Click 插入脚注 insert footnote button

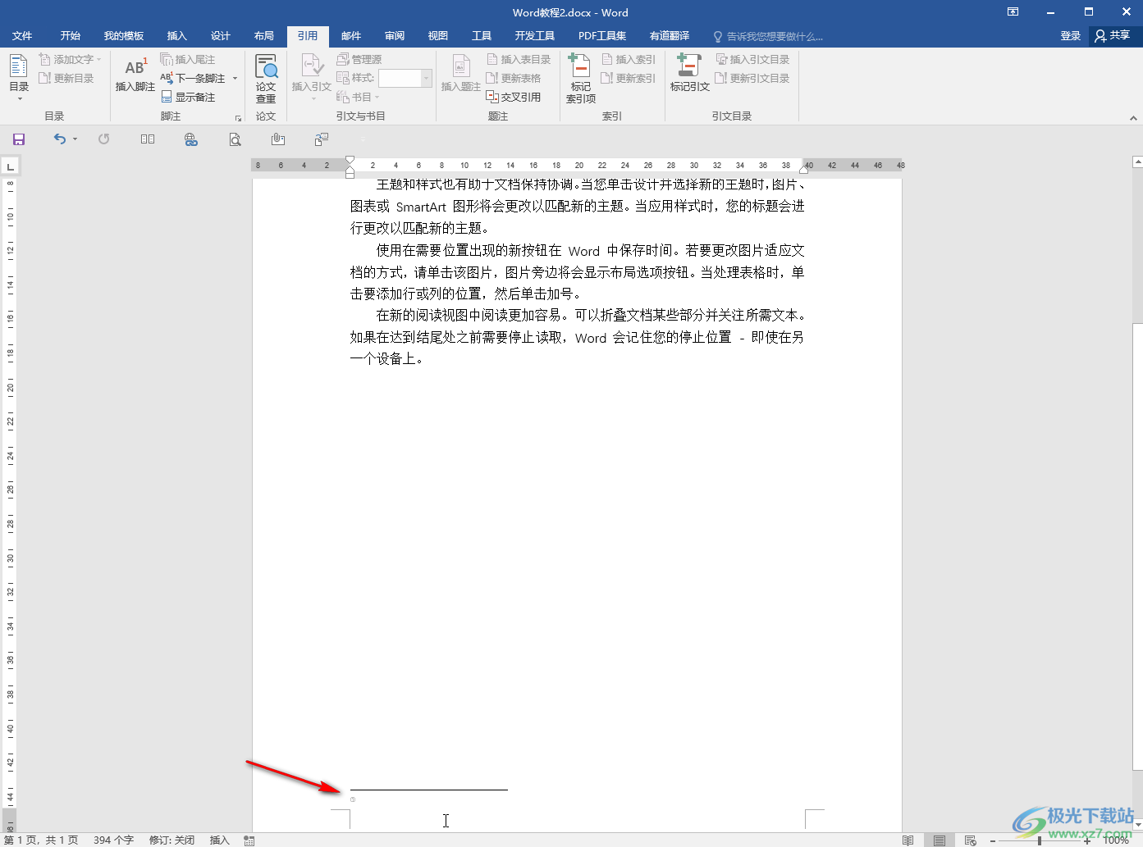pyautogui.click(x=135, y=74)
